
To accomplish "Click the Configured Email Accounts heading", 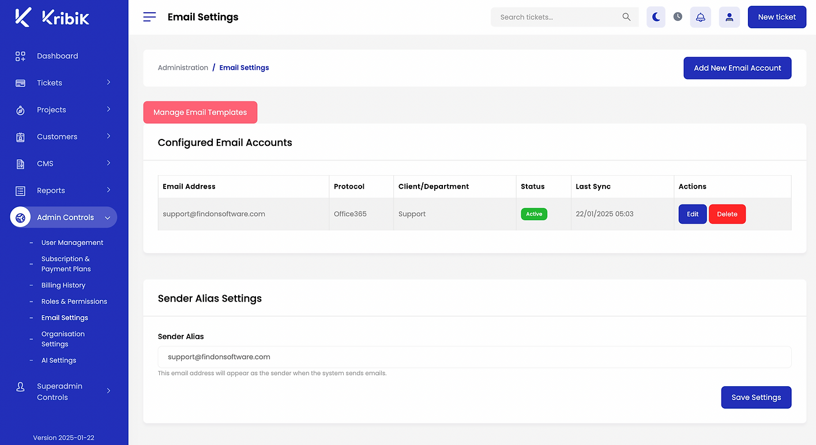I will point(225,142).
